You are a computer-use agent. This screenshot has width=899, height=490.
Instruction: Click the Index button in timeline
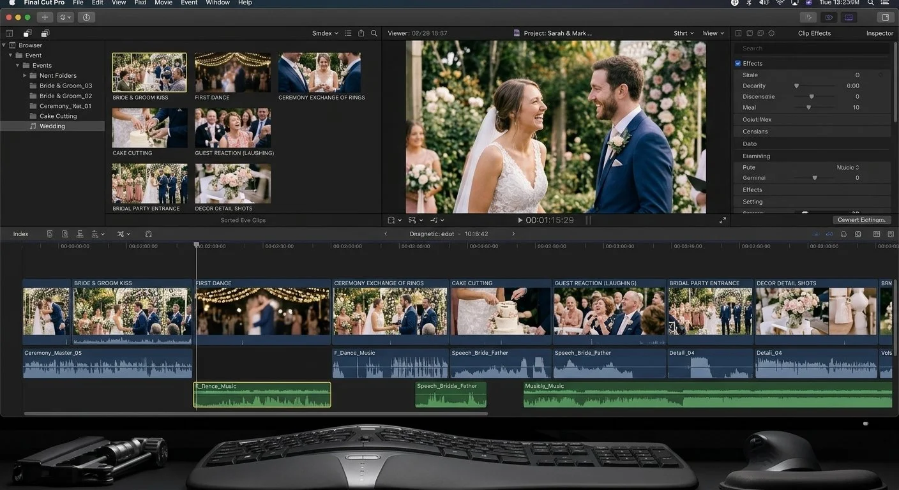click(21, 234)
